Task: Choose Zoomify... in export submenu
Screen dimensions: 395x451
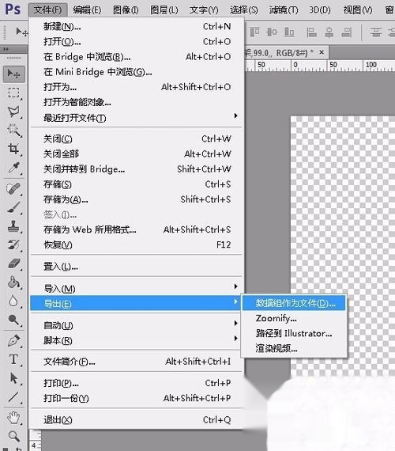Action: pos(294,318)
